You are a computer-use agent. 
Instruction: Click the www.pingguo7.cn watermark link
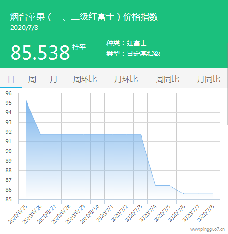pyautogui.click(x=207, y=229)
